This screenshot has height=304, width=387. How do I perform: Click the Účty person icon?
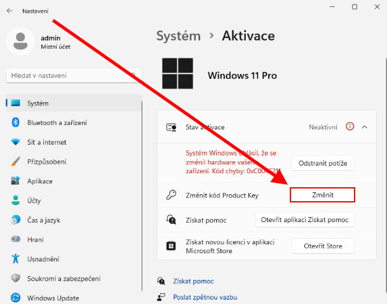(15, 200)
